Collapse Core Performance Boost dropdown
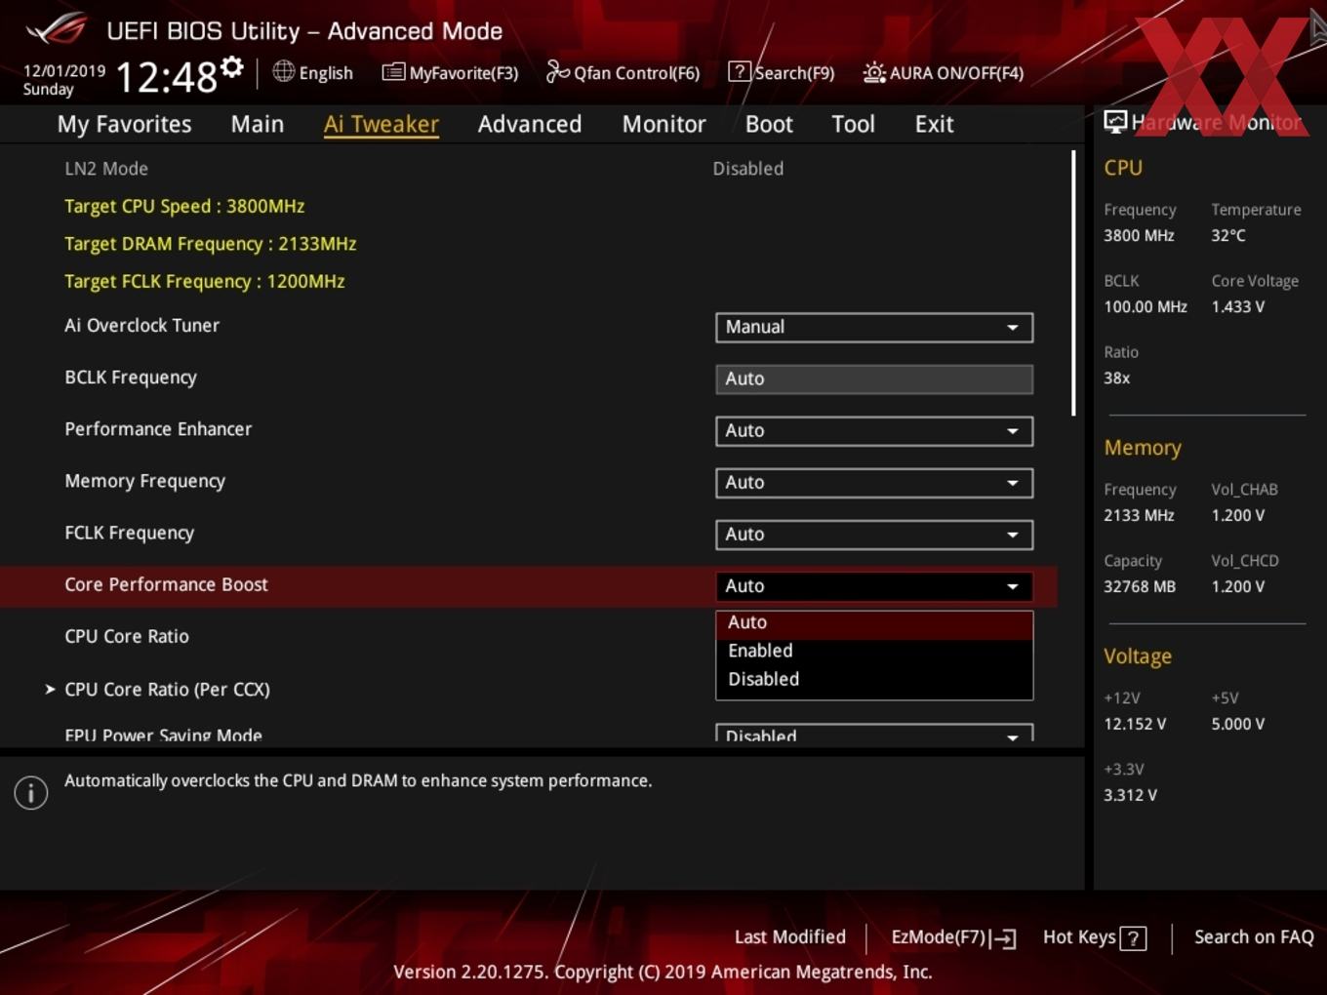 point(874,585)
